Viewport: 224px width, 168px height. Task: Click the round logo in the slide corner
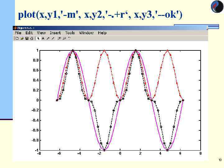pyautogui.click(x=217, y=7)
